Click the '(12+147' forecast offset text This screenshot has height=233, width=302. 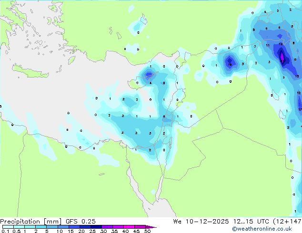[x=287, y=222]
